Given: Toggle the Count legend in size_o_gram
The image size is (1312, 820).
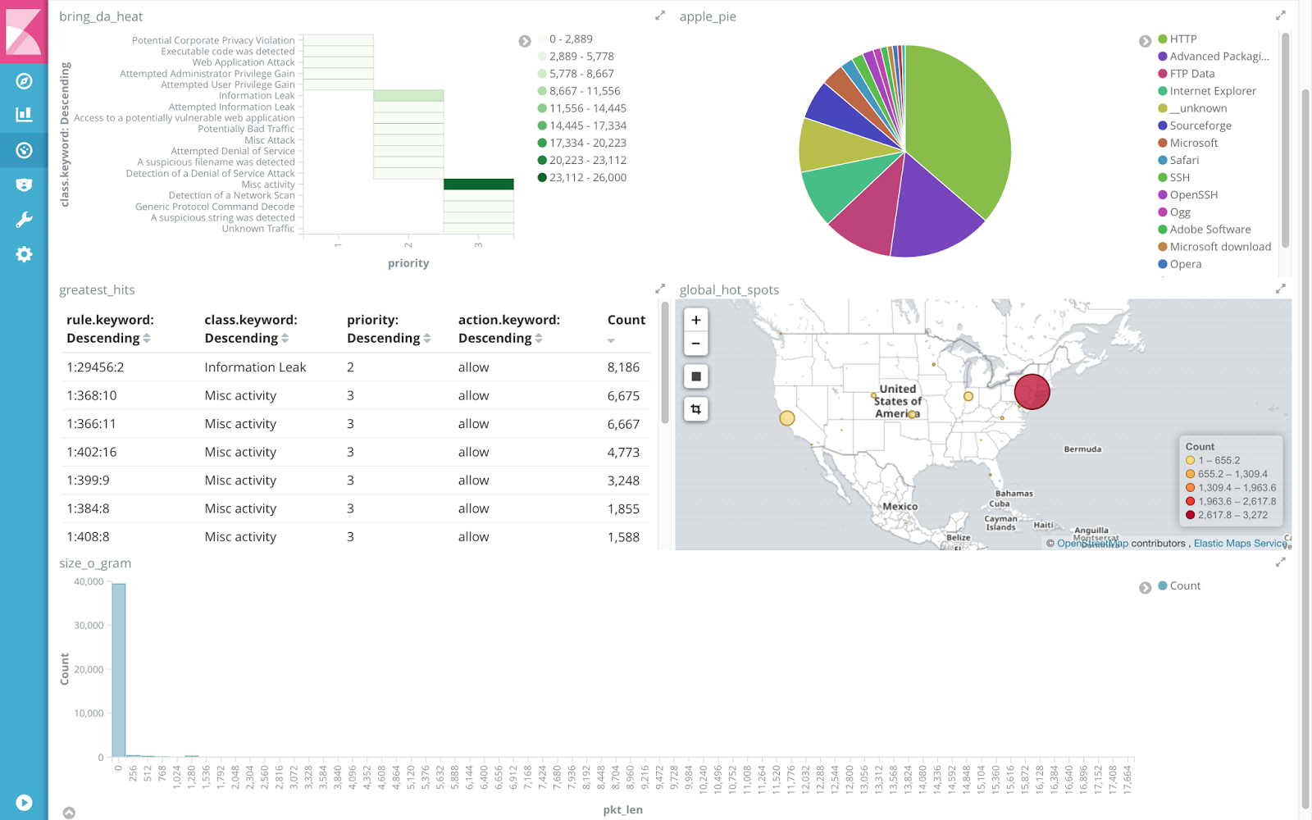Looking at the screenshot, I should tap(1181, 585).
